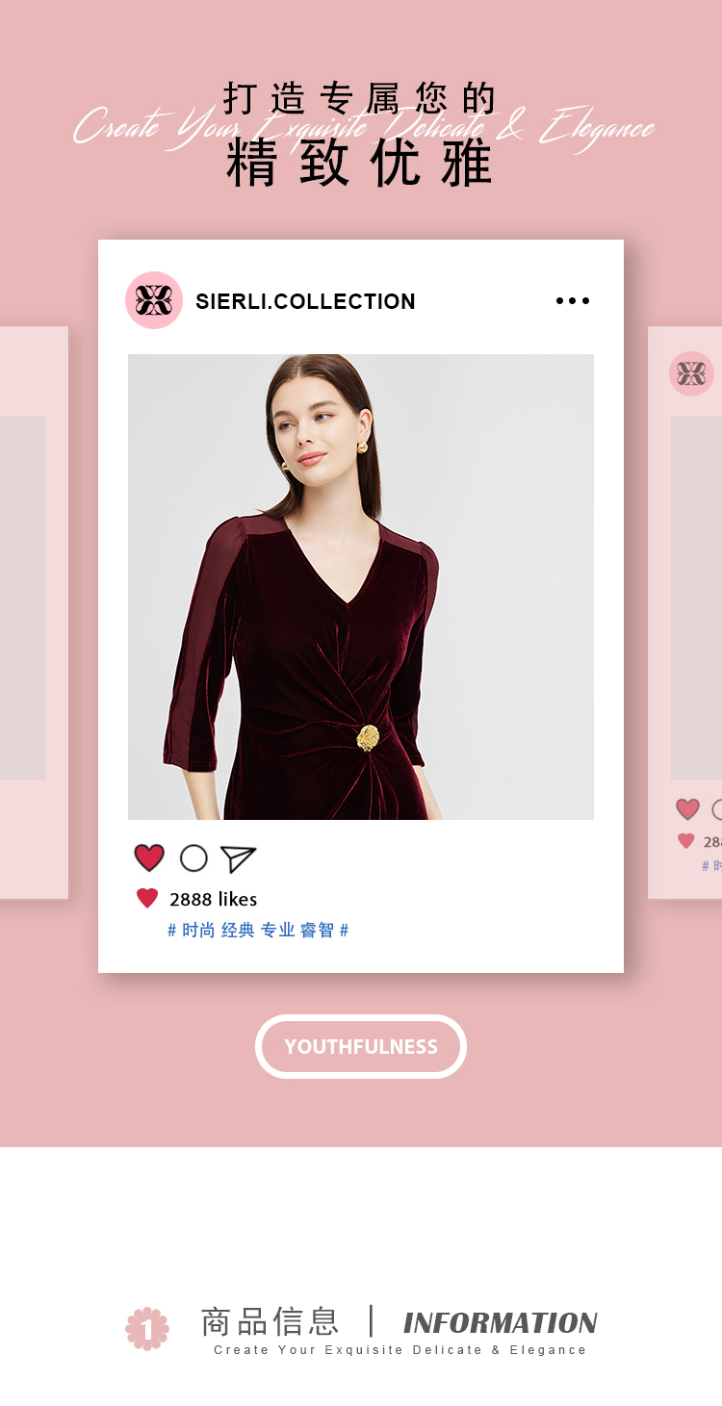The height and width of the screenshot is (1406, 722).
Task: Select the right side card's profile avatar
Action: click(691, 373)
